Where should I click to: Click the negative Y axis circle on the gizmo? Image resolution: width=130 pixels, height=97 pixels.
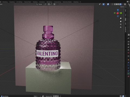(x=115, y=13)
